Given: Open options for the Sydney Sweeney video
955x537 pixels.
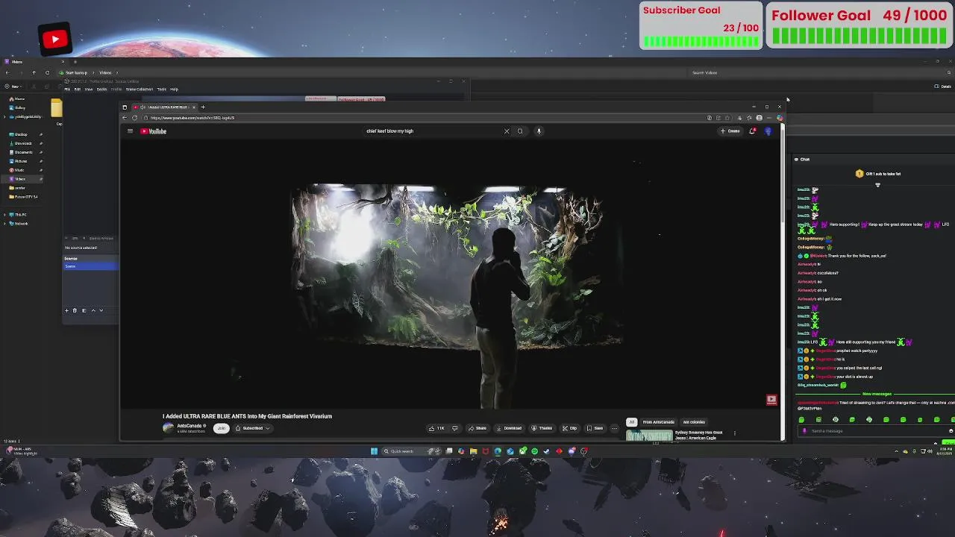Looking at the screenshot, I should pos(734,433).
